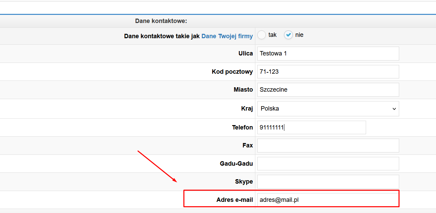The height and width of the screenshot is (213, 436).
Task: Click the Gadu-Gadu input field
Action: pos(328,164)
